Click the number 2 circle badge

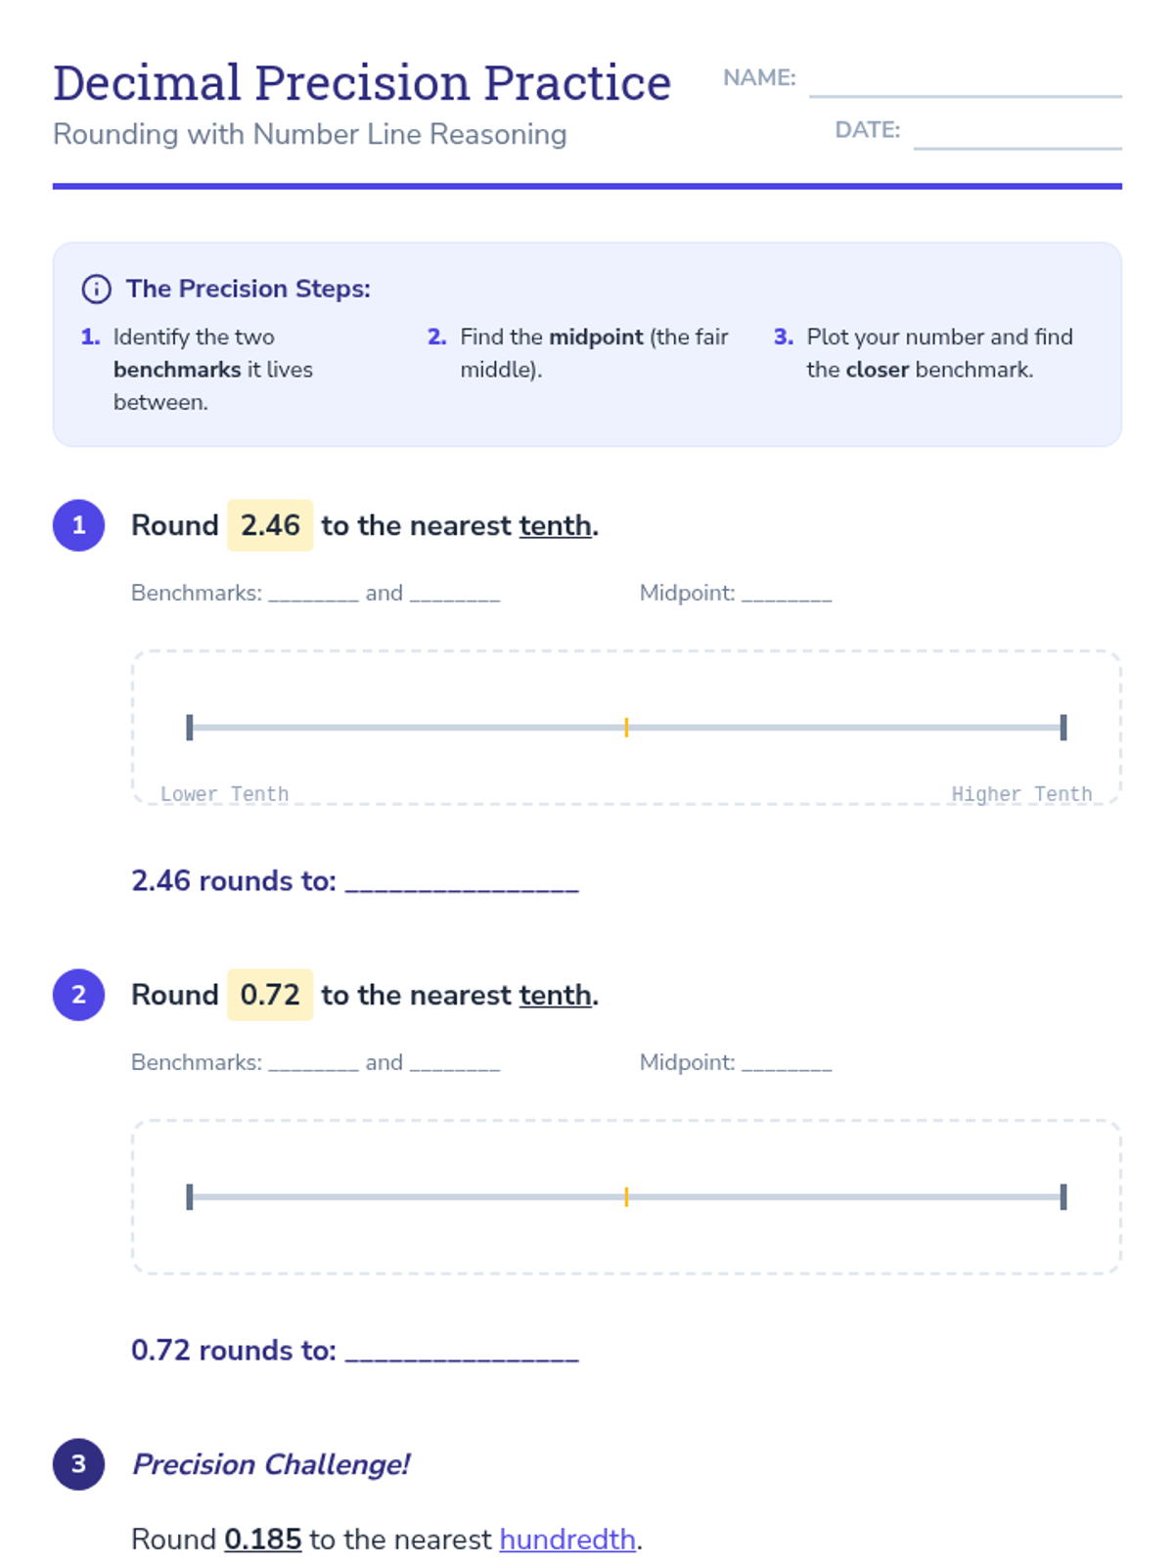pos(79,995)
